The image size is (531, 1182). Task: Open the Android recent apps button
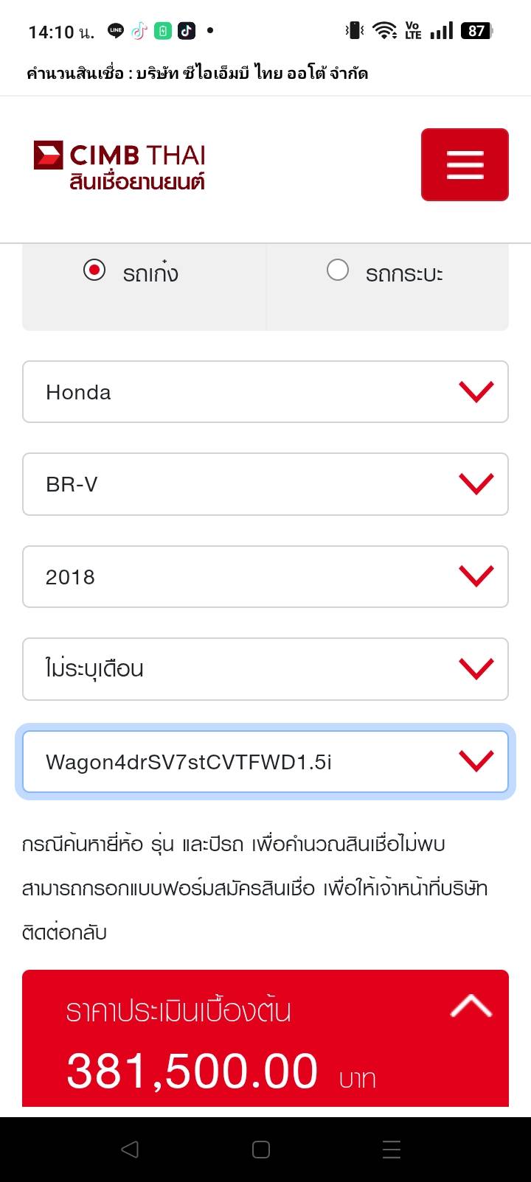pyautogui.click(x=392, y=1150)
